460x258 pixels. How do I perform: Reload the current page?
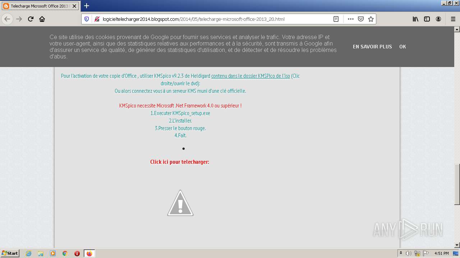point(31,19)
